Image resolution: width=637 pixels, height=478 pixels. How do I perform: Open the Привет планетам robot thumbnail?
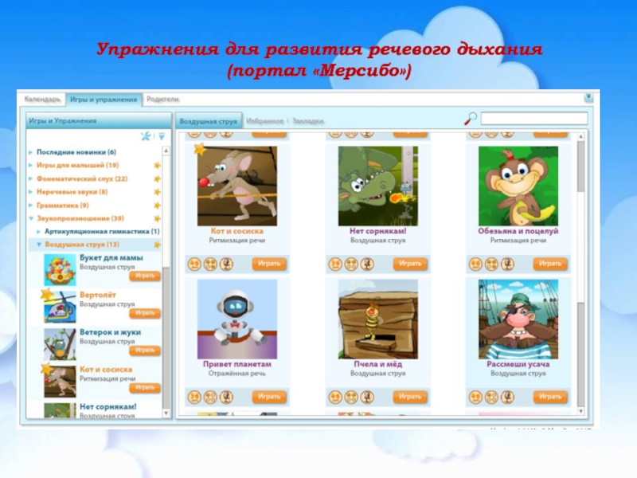pos(237,319)
